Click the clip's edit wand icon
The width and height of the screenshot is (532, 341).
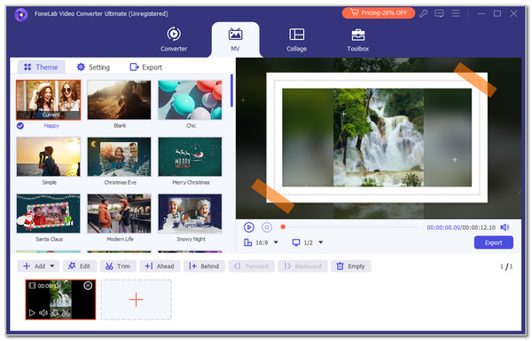(x=55, y=313)
